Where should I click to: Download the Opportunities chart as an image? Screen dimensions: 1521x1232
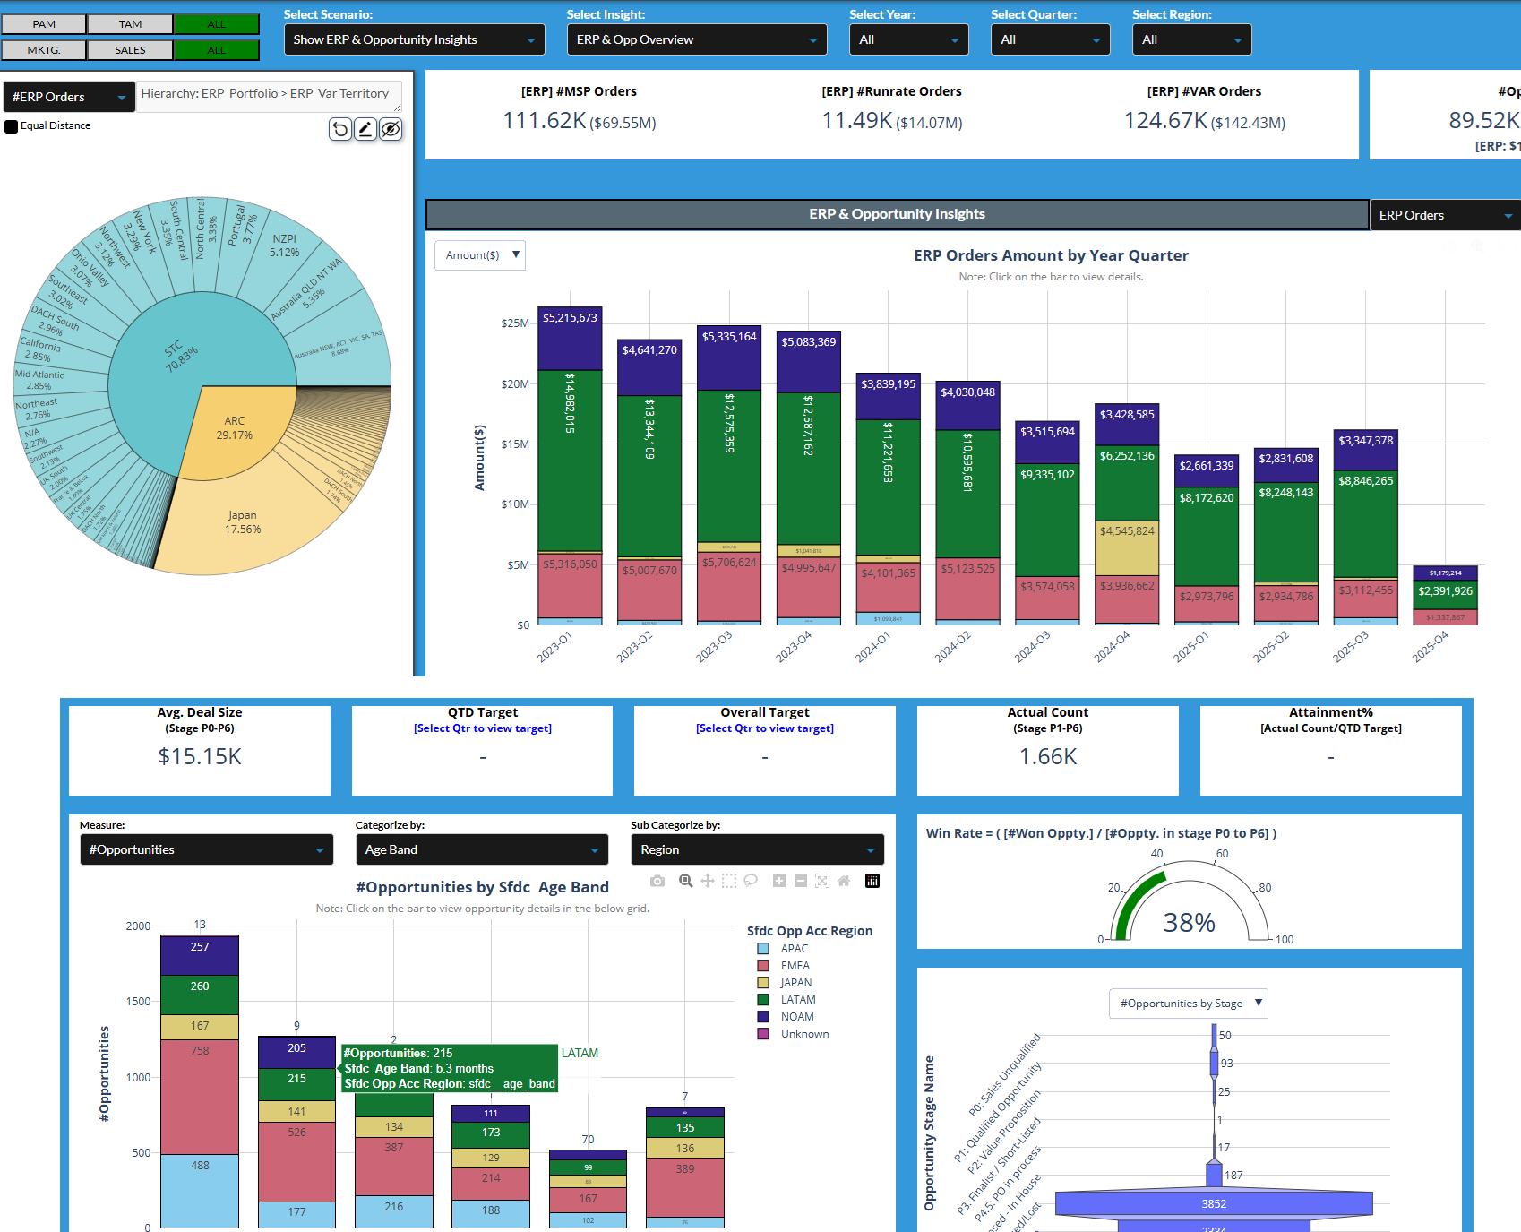click(x=657, y=881)
